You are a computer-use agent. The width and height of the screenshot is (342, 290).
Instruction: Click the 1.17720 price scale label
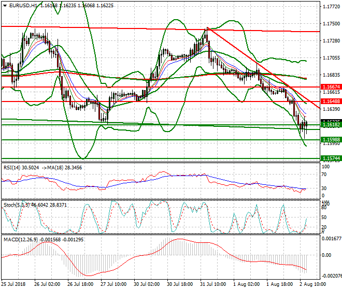point(331,7)
